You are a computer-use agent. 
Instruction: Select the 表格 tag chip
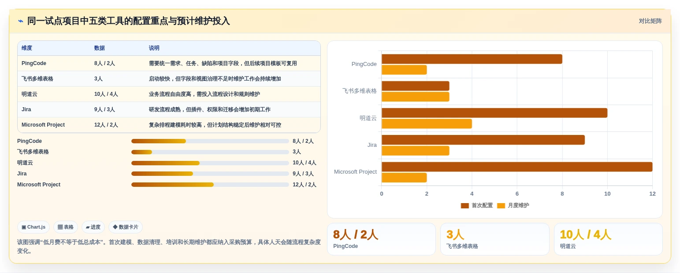coord(66,227)
